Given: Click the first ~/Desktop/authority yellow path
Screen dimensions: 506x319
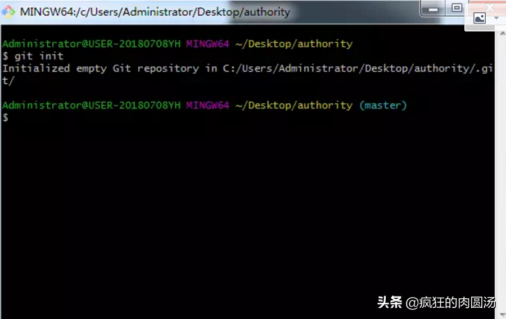Looking at the screenshot, I should pos(294,44).
